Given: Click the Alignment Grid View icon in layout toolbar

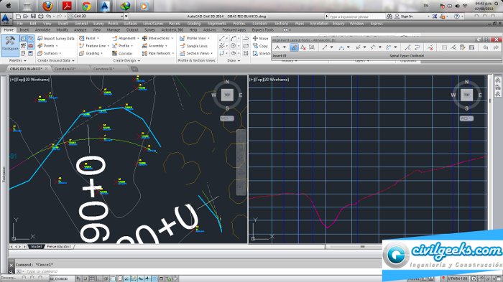Looking at the screenshot, I should coord(471,48).
